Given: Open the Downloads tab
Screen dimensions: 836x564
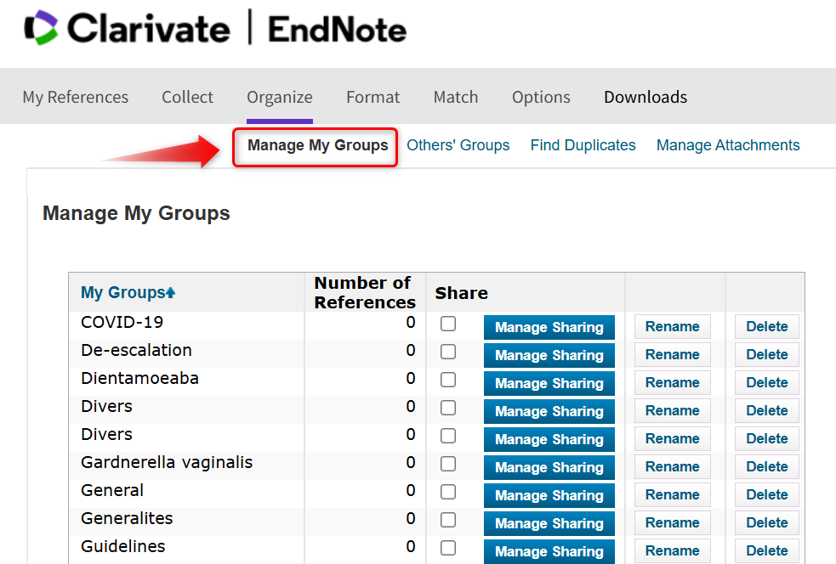Looking at the screenshot, I should coord(645,97).
